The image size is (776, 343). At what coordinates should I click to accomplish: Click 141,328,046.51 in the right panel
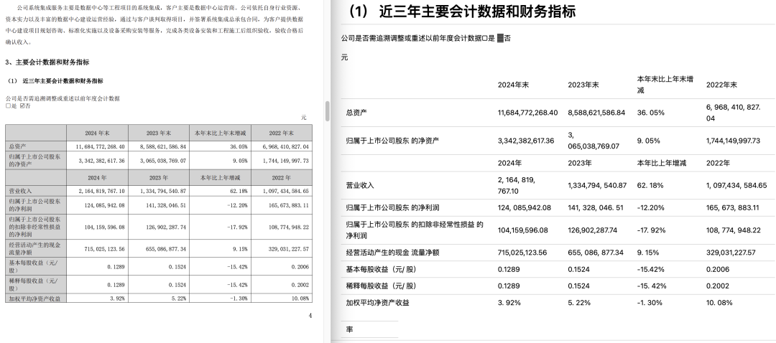596,207
